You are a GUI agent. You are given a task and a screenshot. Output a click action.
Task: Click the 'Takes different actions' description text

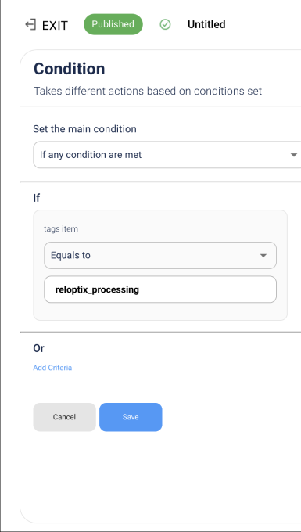click(148, 91)
